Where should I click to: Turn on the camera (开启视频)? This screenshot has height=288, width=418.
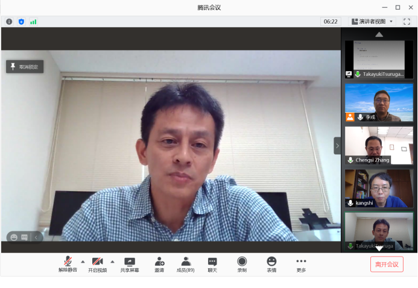tap(97, 264)
